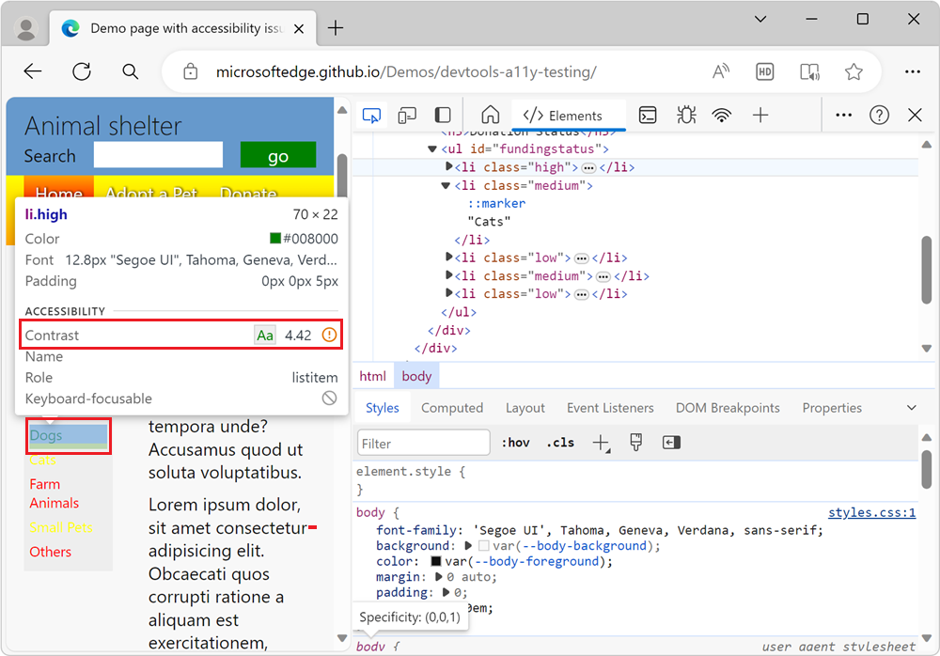Click the brush icon in Styles pane
Screen dimensions: 940x656
point(635,442)
